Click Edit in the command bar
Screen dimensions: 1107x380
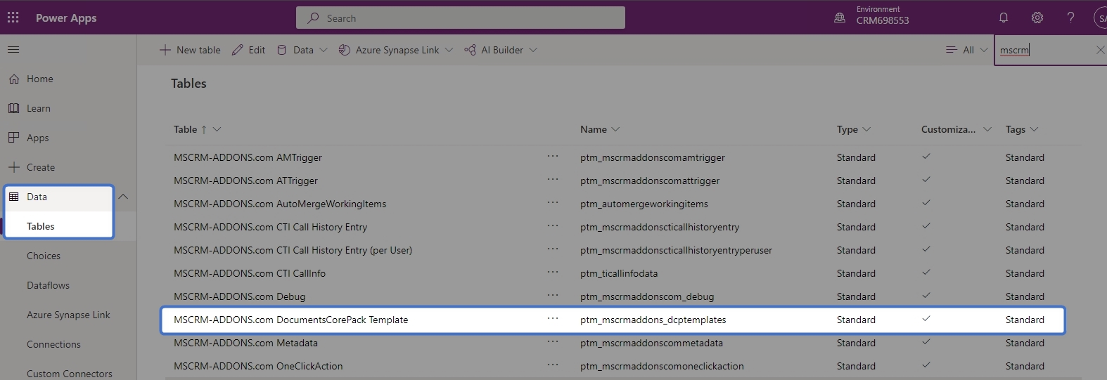(x=249, y=50)
